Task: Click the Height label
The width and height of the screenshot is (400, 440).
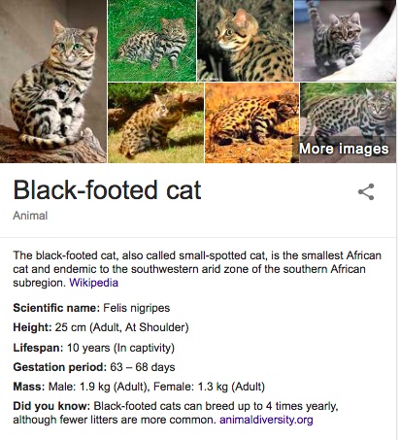Action: point(32,327)
